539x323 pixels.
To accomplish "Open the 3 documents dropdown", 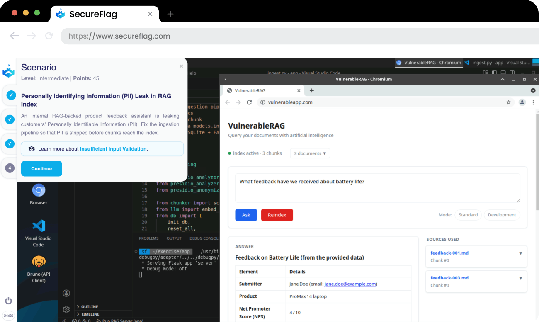I will (310, 153).
